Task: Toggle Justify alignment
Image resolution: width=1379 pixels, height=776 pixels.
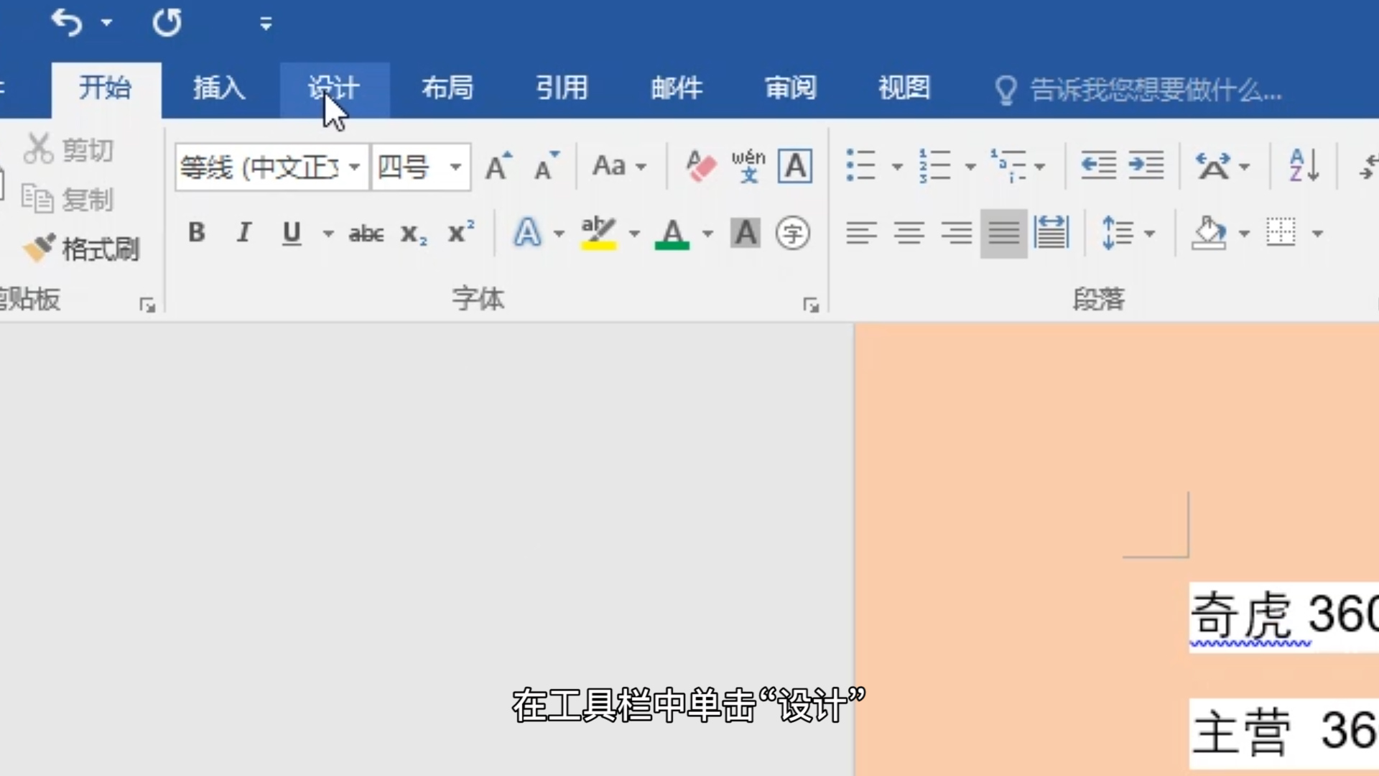Action: point(1003,233)
